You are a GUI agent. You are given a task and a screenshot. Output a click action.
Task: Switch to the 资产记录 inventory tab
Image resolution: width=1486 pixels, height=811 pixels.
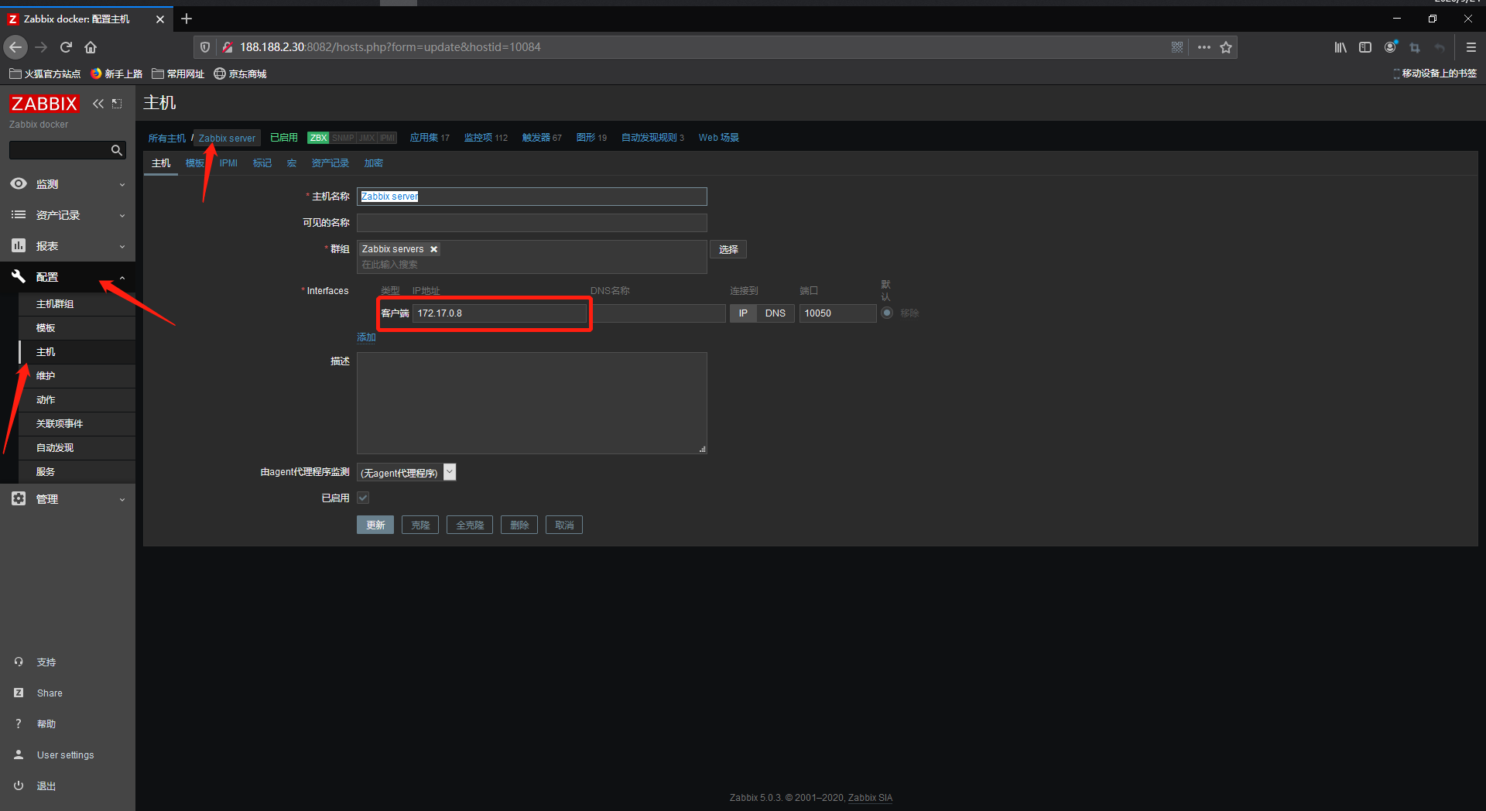(x=330, y=163)
